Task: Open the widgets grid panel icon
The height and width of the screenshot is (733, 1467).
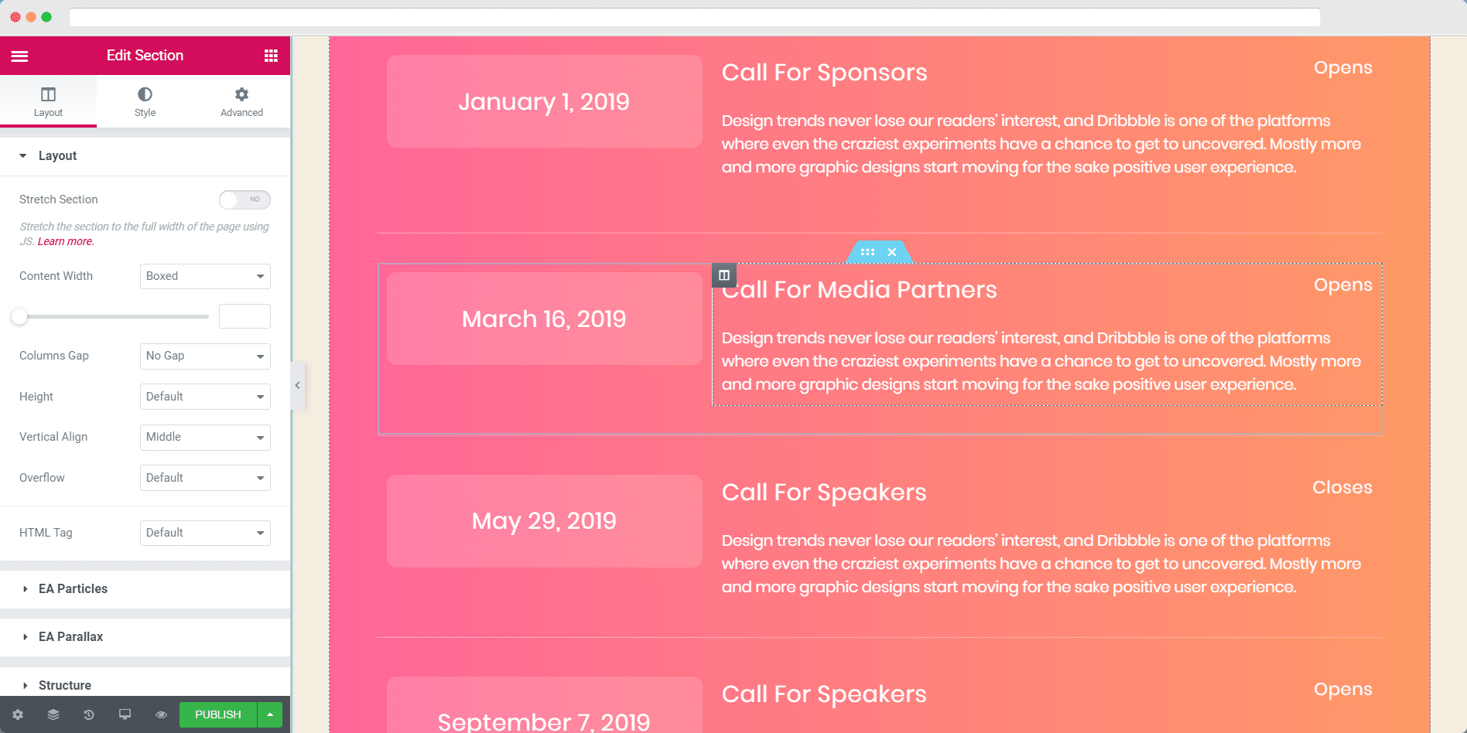Action: [x=271, y=56]
